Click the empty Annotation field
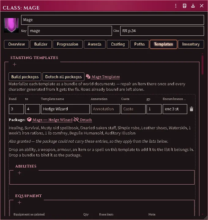Screen dimensions: 208x220 click(106, 109)
